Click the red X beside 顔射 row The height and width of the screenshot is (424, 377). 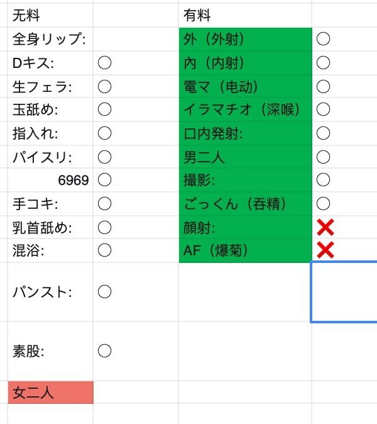[x=325, y=227]
